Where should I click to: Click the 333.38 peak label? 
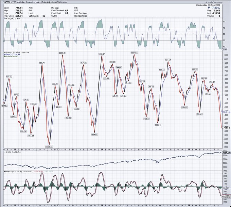(x=55, y=84)
